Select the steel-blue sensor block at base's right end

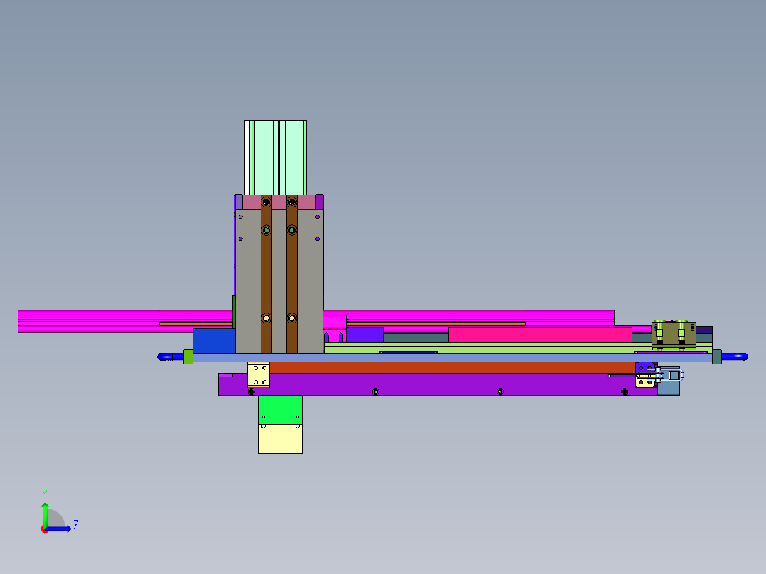(669, 381)
